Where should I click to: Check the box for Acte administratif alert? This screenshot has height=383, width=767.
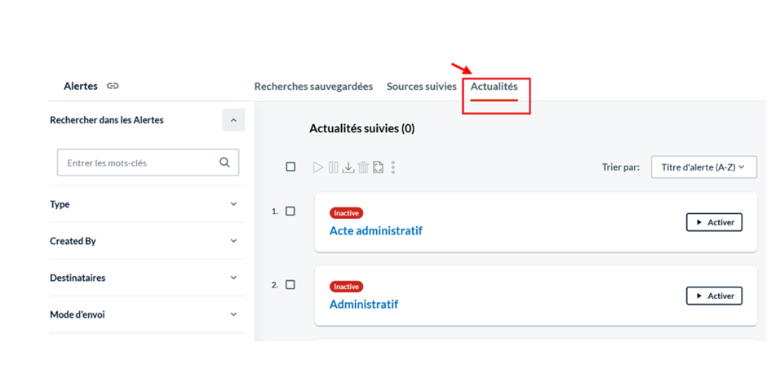pyautogui.click(x=290, y=211)
